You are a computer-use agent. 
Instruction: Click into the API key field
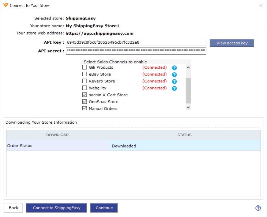click(x=136, y=43)
